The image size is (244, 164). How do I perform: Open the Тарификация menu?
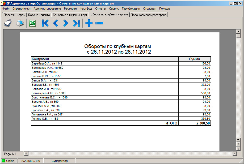[131, 8]
